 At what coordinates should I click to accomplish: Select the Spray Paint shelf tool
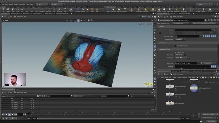[59, 10]
